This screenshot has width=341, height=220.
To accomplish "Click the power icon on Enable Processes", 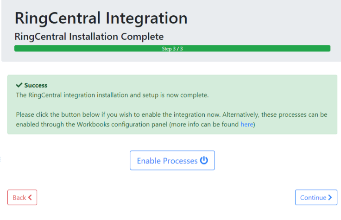I will coord(204,161).
